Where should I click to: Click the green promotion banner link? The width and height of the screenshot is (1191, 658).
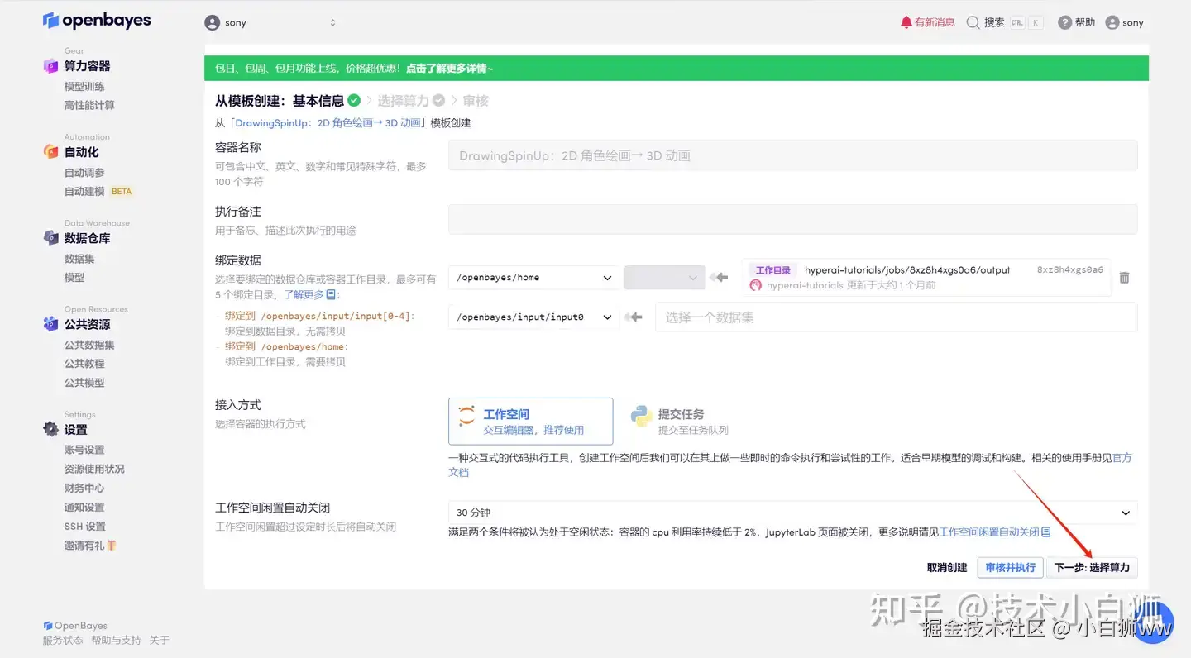point(450,69)
